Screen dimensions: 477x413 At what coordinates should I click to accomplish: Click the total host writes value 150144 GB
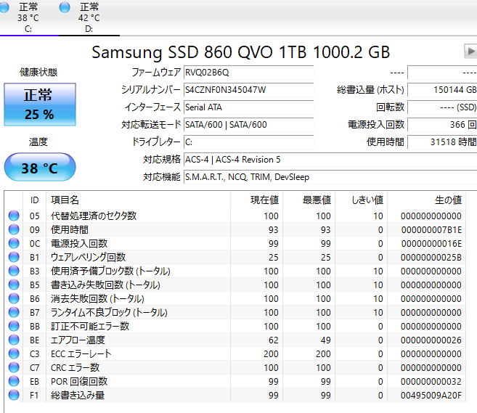tap(442, 90)
